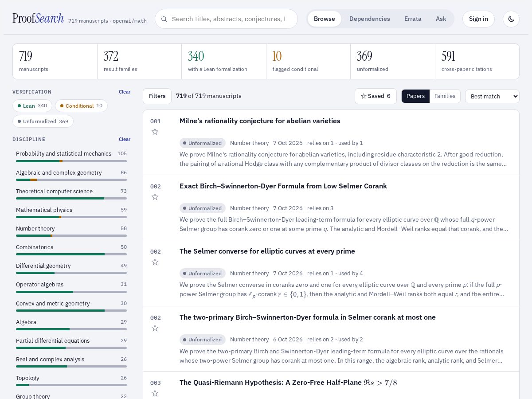Screen dimensions: 532x399
Task: Click the Filters button
Action: coord(157,96)
